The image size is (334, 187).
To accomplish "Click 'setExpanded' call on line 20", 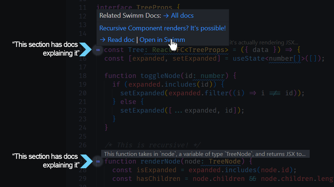I will pyautogui.click(x=142, y=93).
